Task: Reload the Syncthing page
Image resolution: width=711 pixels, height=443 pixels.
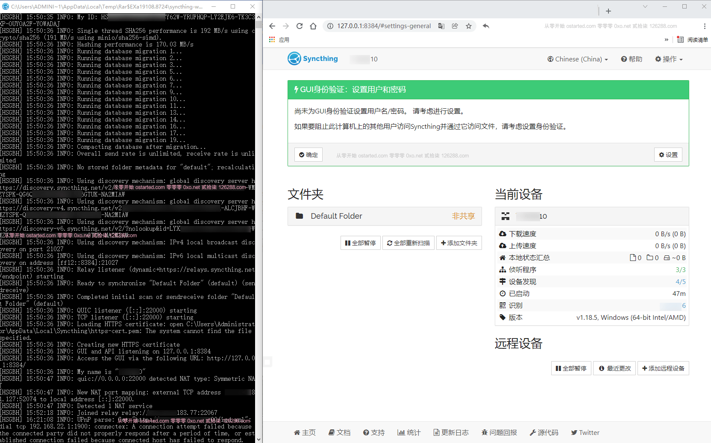Action: pyautogui.click(x=300, y=26)
